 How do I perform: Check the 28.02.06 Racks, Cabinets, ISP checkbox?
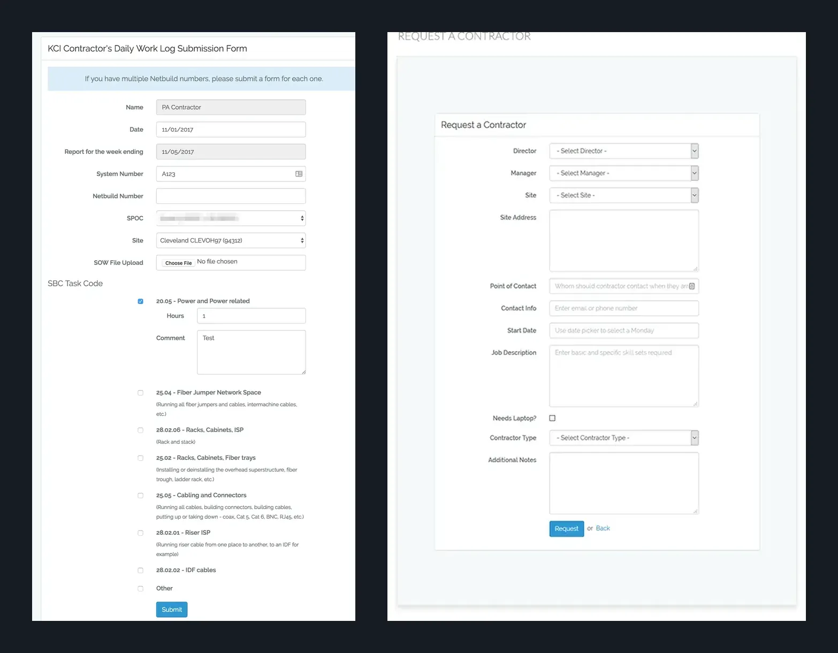[141, 430]
